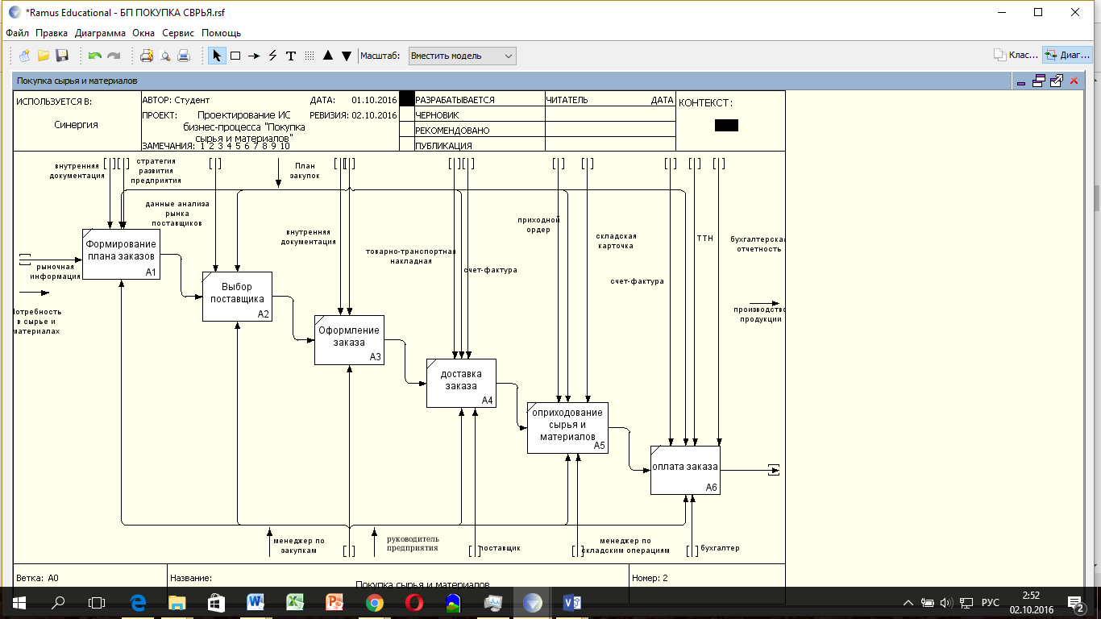Open the Помощь menu
Screen dimensions: 1101x619
pyautogui.click(x=221, y=33)
